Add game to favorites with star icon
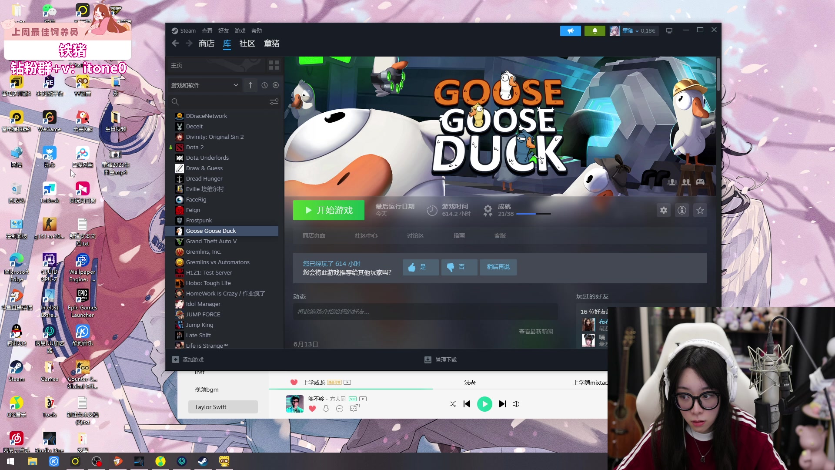The image size is (835, 470). coord(700,211)
